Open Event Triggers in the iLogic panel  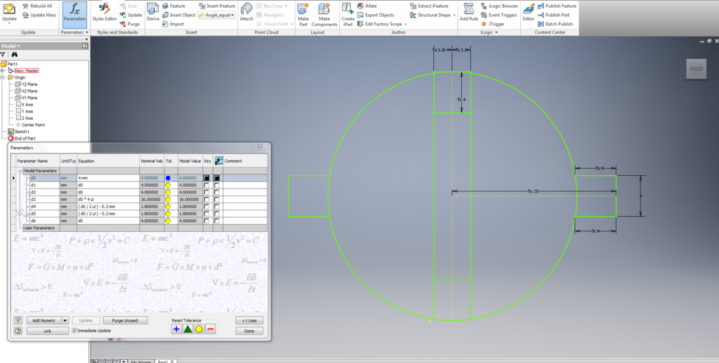point(499,15)
